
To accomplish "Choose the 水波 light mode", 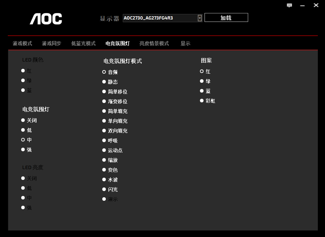I will click(104, 180).
